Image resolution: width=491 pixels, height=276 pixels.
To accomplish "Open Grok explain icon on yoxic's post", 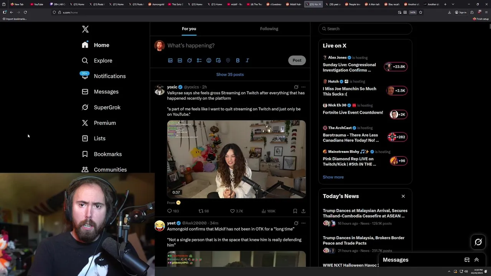I will pos(296,87).
